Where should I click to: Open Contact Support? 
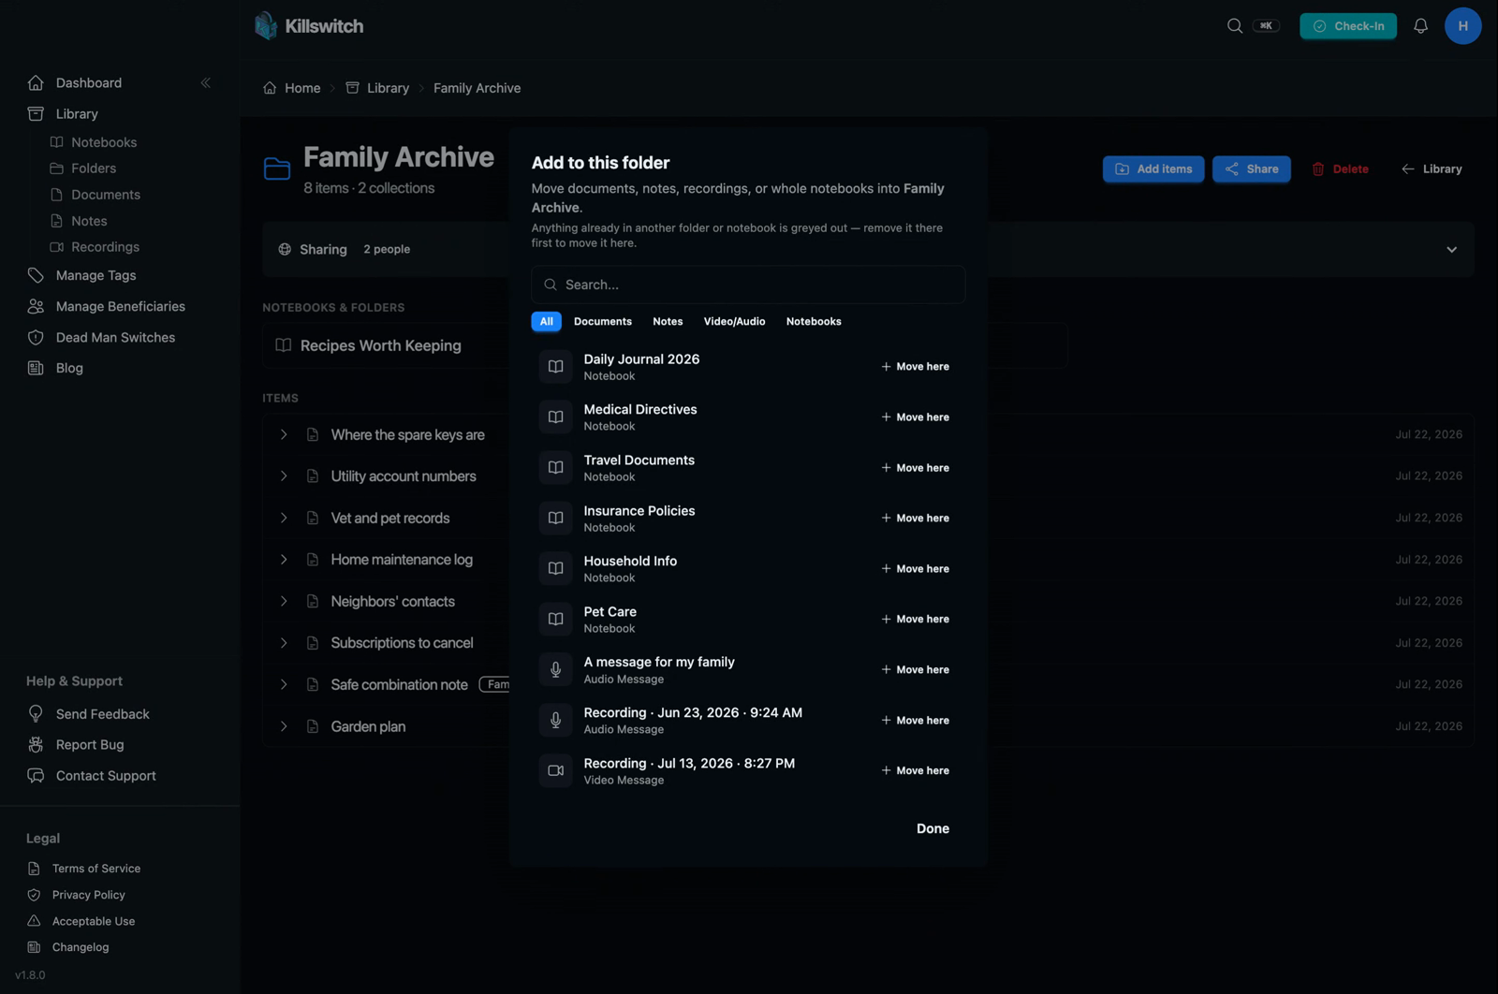(x=106, y=776)
